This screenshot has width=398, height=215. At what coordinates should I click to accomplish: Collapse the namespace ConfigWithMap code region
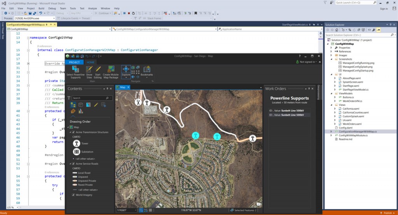point(28,38)
